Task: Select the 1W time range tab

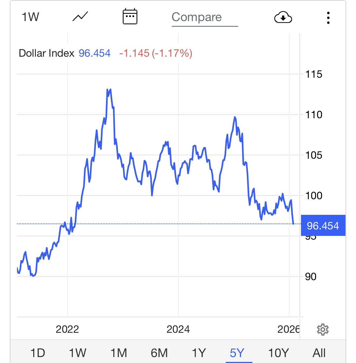Action: coord(78,353)
